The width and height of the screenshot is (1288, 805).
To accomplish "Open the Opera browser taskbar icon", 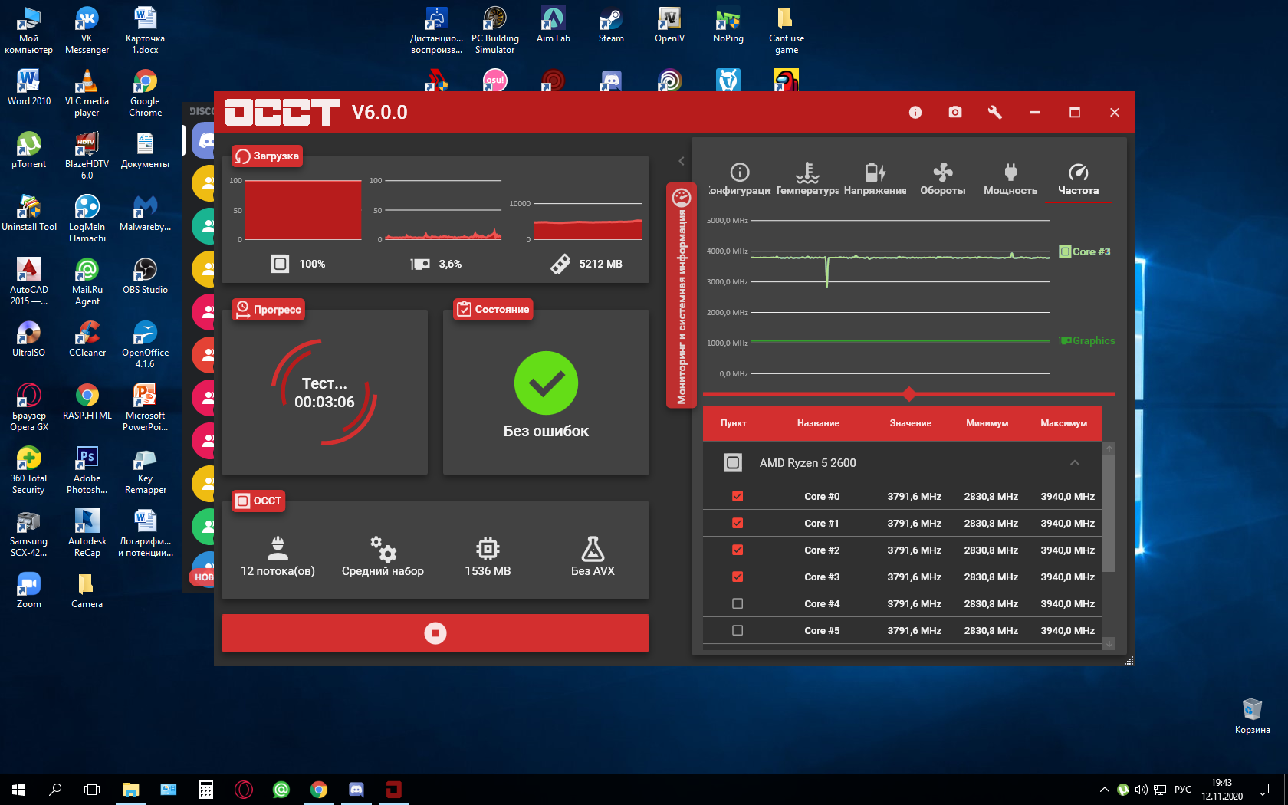I will pos(244,790).
